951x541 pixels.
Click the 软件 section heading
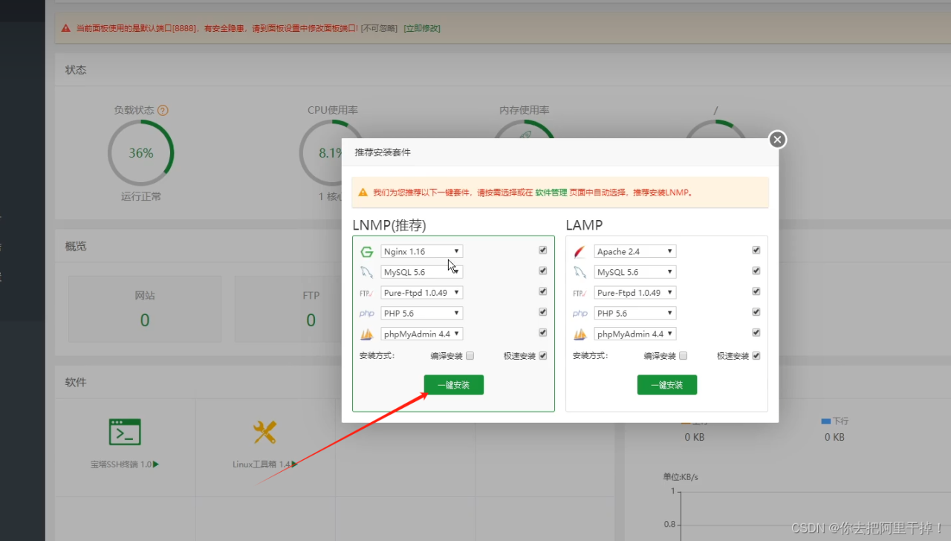[76, 382]
